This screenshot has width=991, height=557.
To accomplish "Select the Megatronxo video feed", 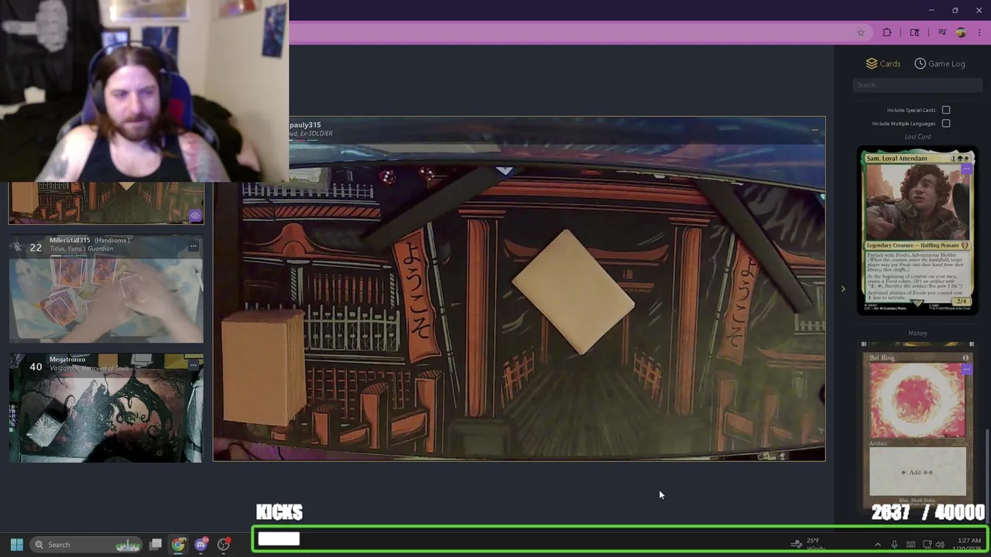I will [x=106, y=408].
